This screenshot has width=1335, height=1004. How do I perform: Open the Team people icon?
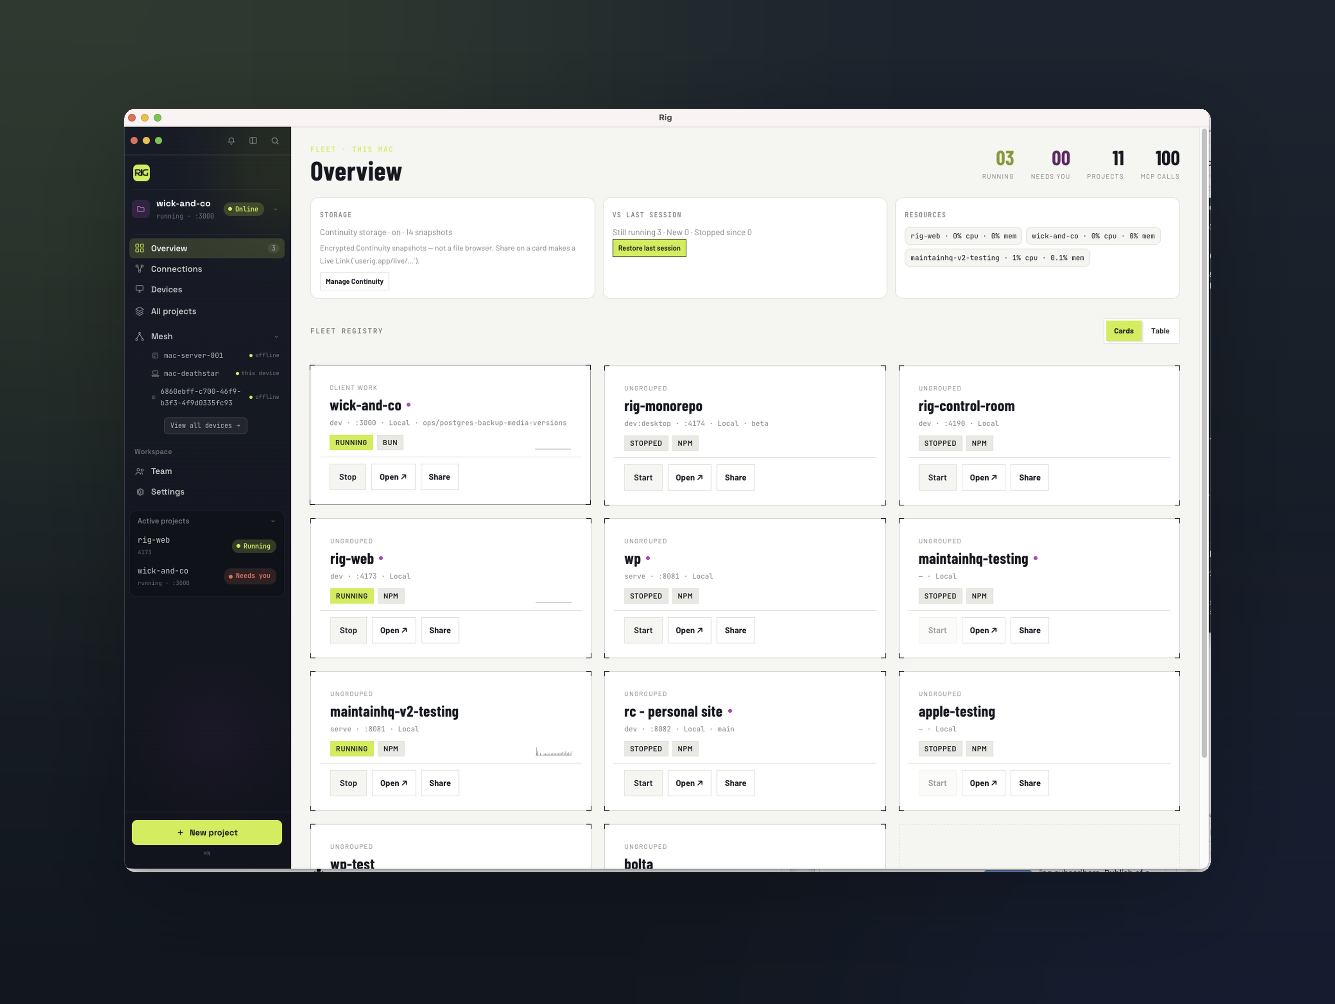pos(140,471)
